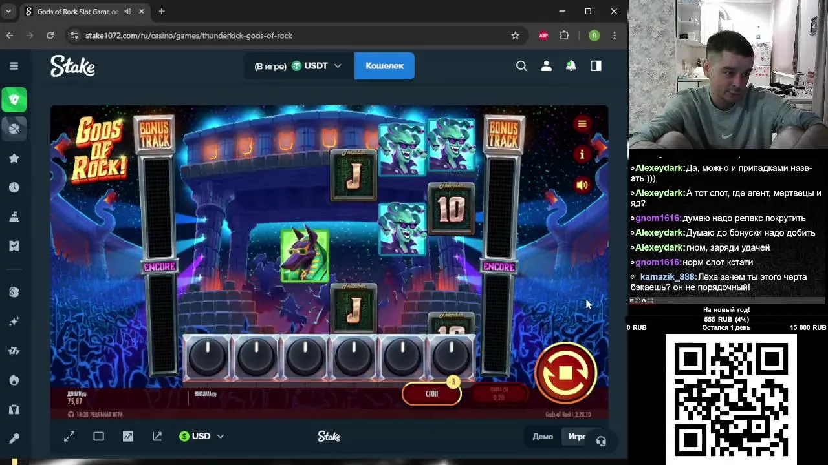Open a new browser tab
This screenshot has height=465, width=828.
pos(162,12)
